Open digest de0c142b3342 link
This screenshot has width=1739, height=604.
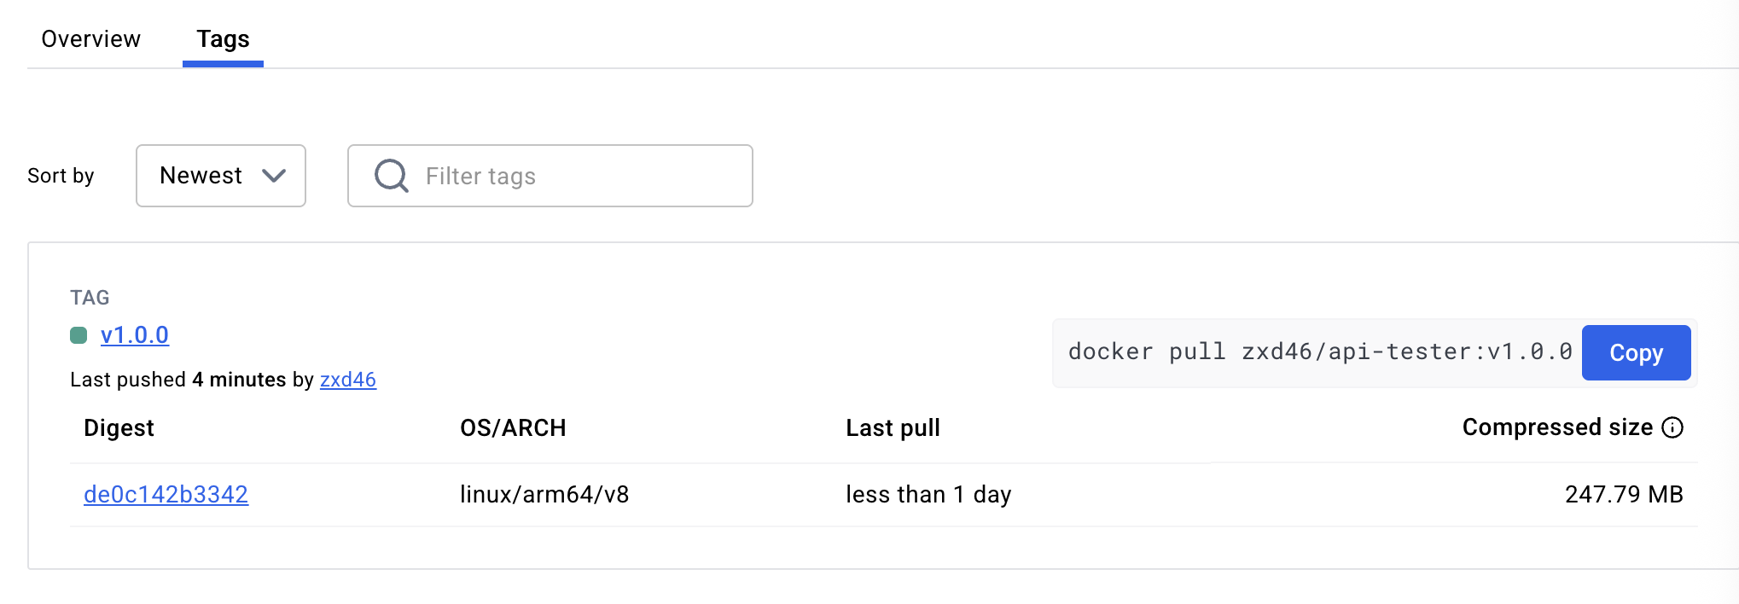point(166,495)
